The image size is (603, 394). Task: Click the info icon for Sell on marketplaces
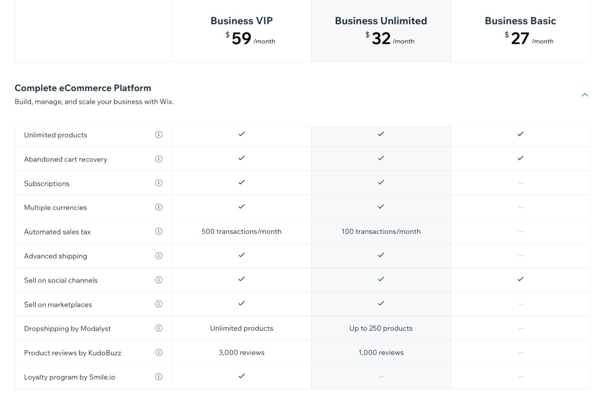(x=159, y=304)
